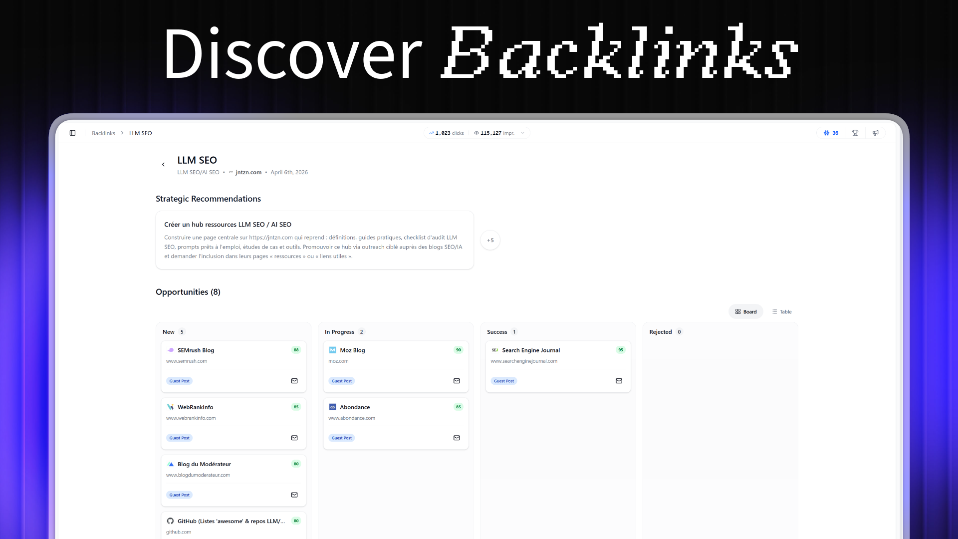Switch to Board view
This screenshot has height=539, width=958.
[745, 311]
